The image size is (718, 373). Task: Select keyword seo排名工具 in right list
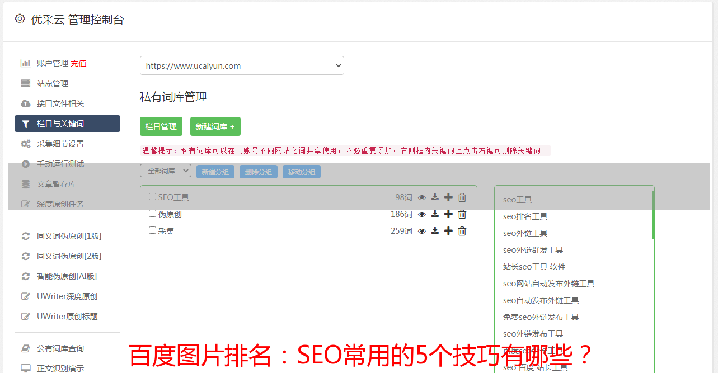tap(525, 216)
